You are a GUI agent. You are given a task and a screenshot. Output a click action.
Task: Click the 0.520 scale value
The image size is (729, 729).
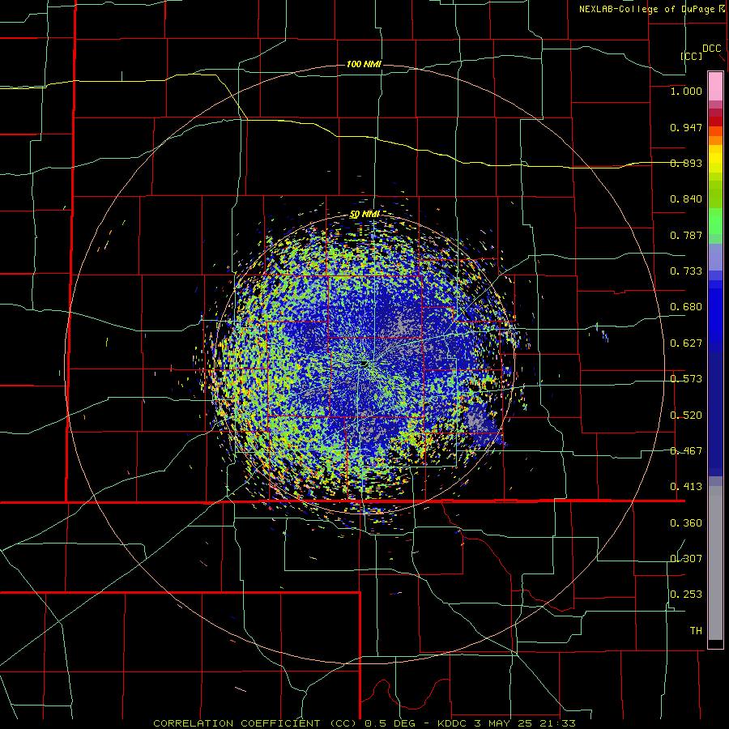[686, 416]
